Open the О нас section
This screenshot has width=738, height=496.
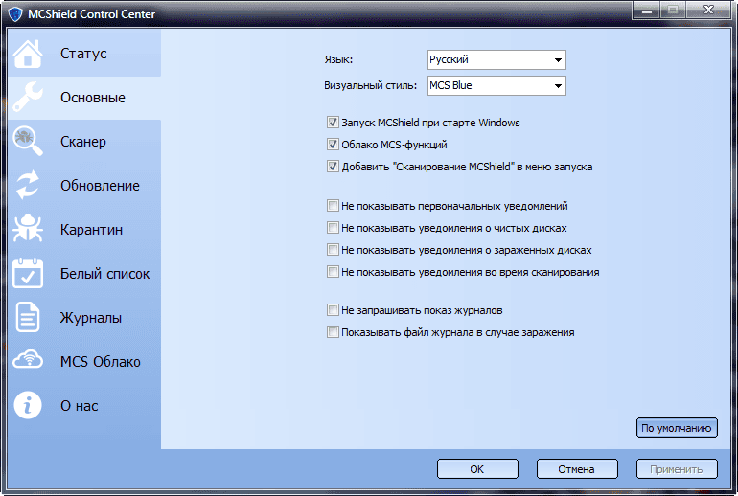pos(84,405)
